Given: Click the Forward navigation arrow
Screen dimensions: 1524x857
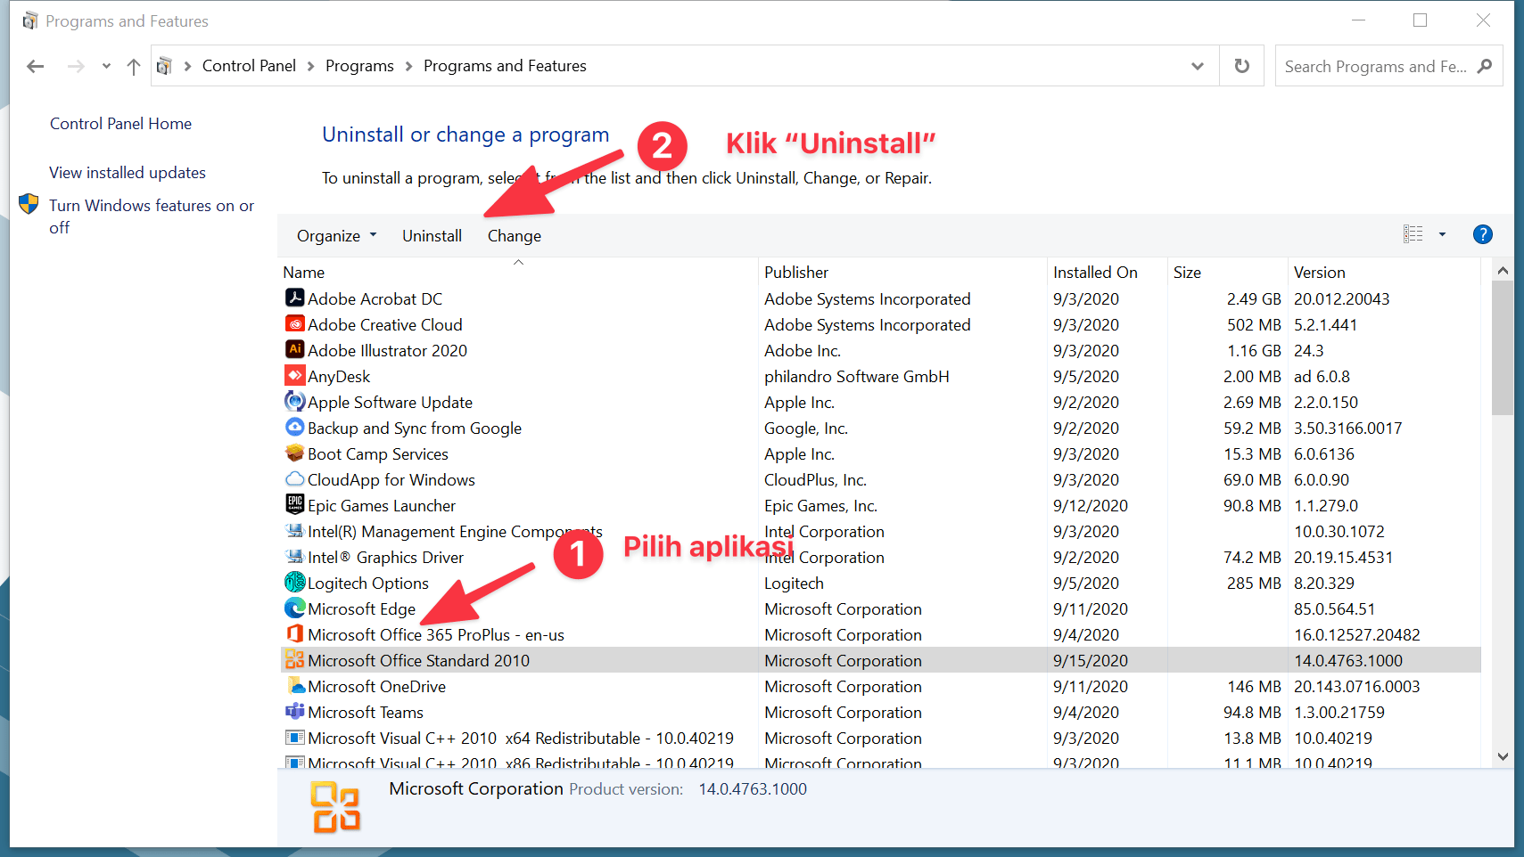Looking at the screenshot, I should click(x=76, y=66).
